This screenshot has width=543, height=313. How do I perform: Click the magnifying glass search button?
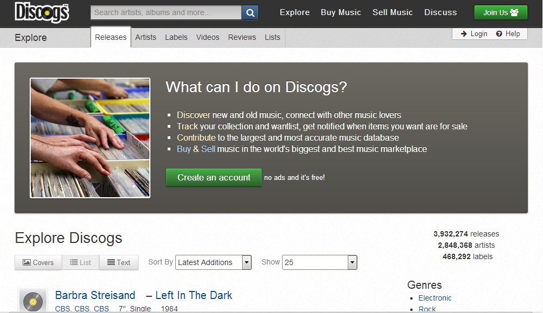coord(250,12)
